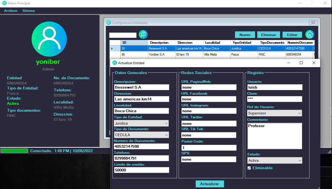The image size is (332, 189).
Task: Open the Rol de Usuario dropdown
Action: click(x=274, y=113)
